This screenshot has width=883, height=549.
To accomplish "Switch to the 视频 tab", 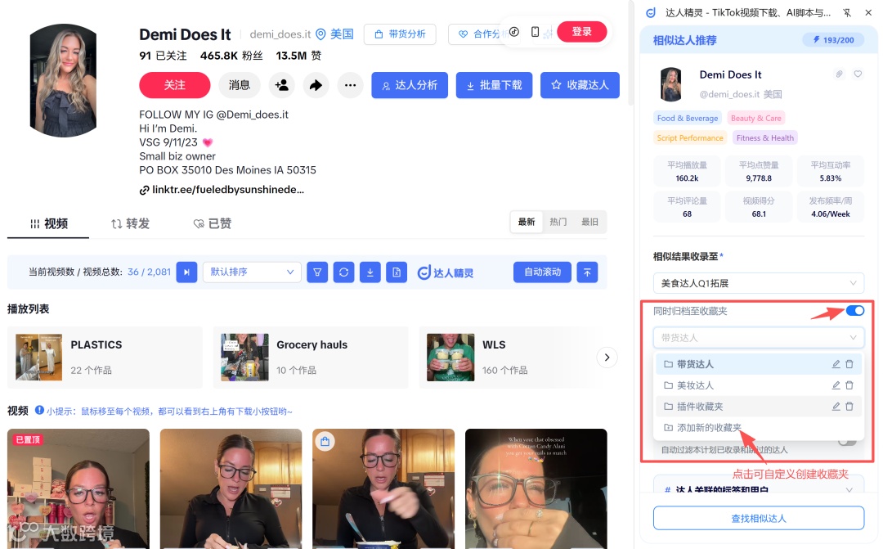I will 48,223.
